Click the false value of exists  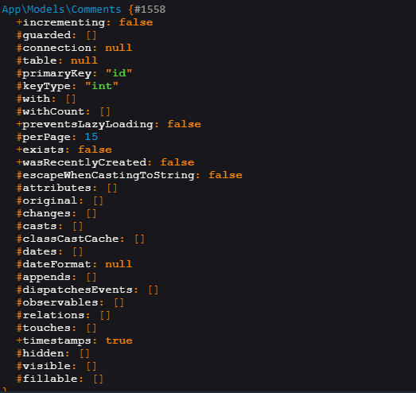tap(95, 150)
